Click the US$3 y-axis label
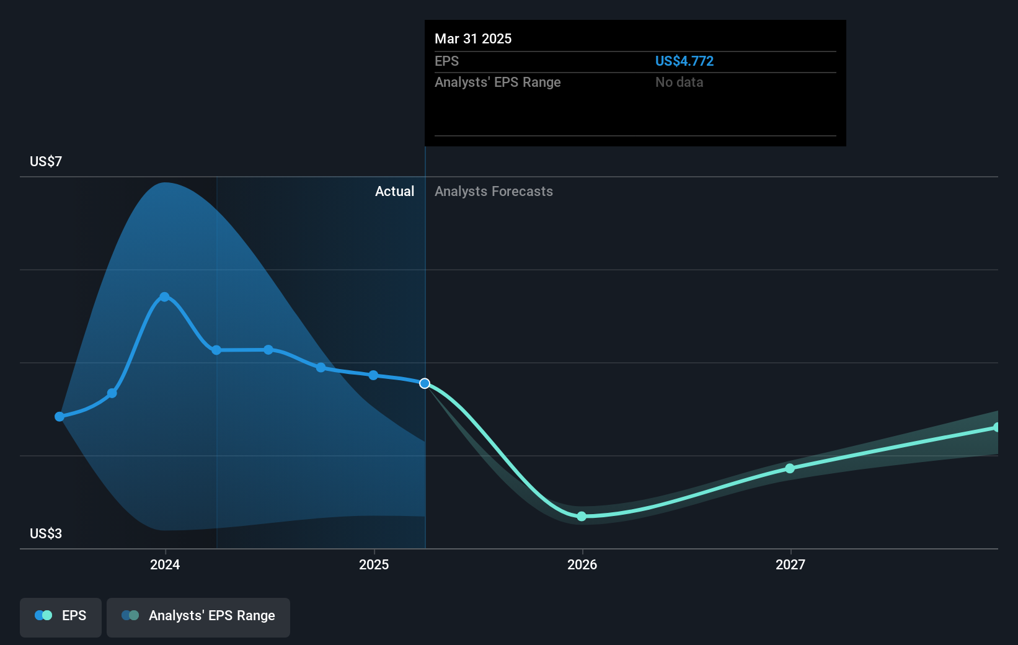The image size is (1018, 645). (x=46, y=533)
